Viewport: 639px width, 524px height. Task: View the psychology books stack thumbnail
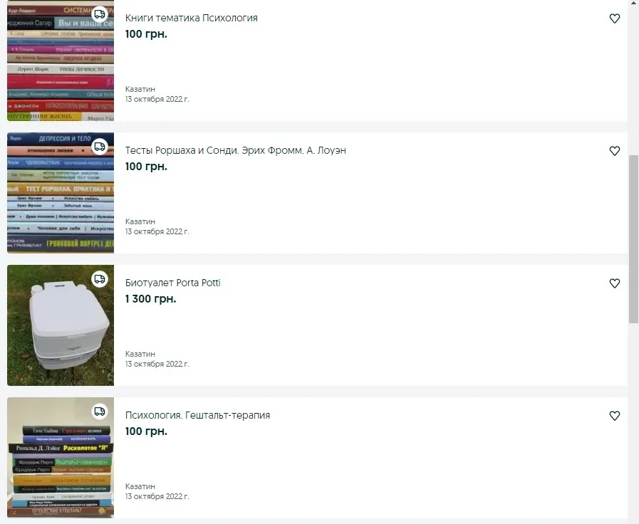pyautogui.click(x=61, y=61)
